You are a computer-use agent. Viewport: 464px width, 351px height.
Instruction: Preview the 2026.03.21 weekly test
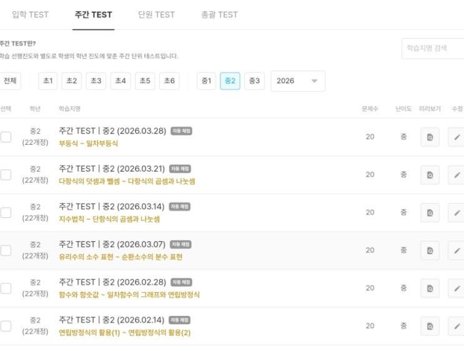pos(430,175)
